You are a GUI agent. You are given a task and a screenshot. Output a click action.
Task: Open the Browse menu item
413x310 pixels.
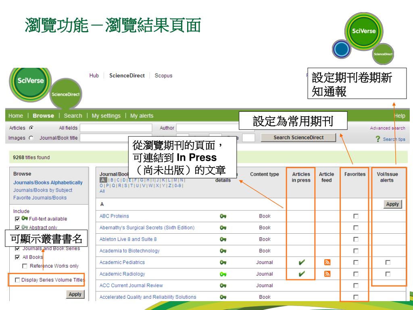click(43, 116)
